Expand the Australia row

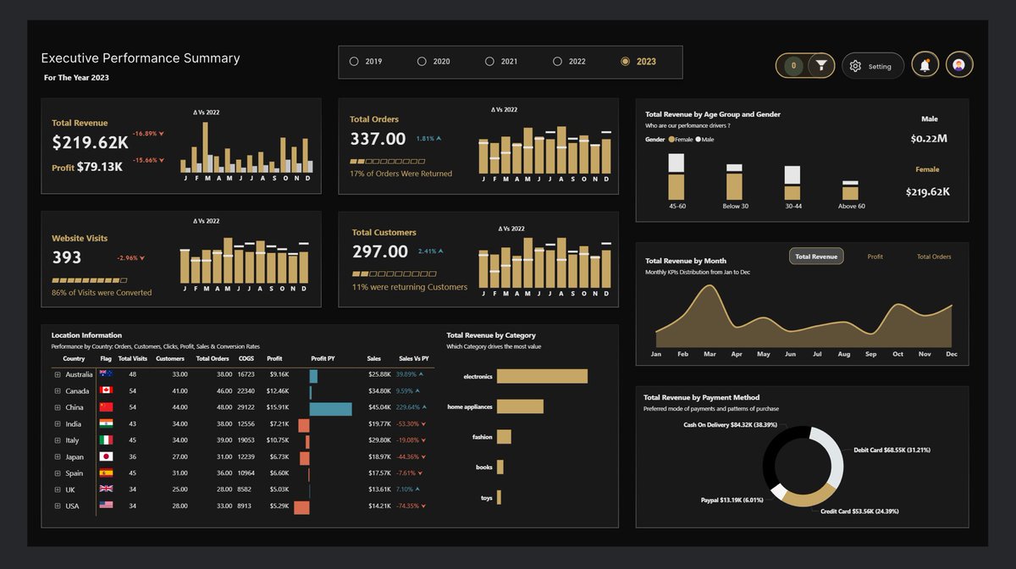[x=58, y=374]
